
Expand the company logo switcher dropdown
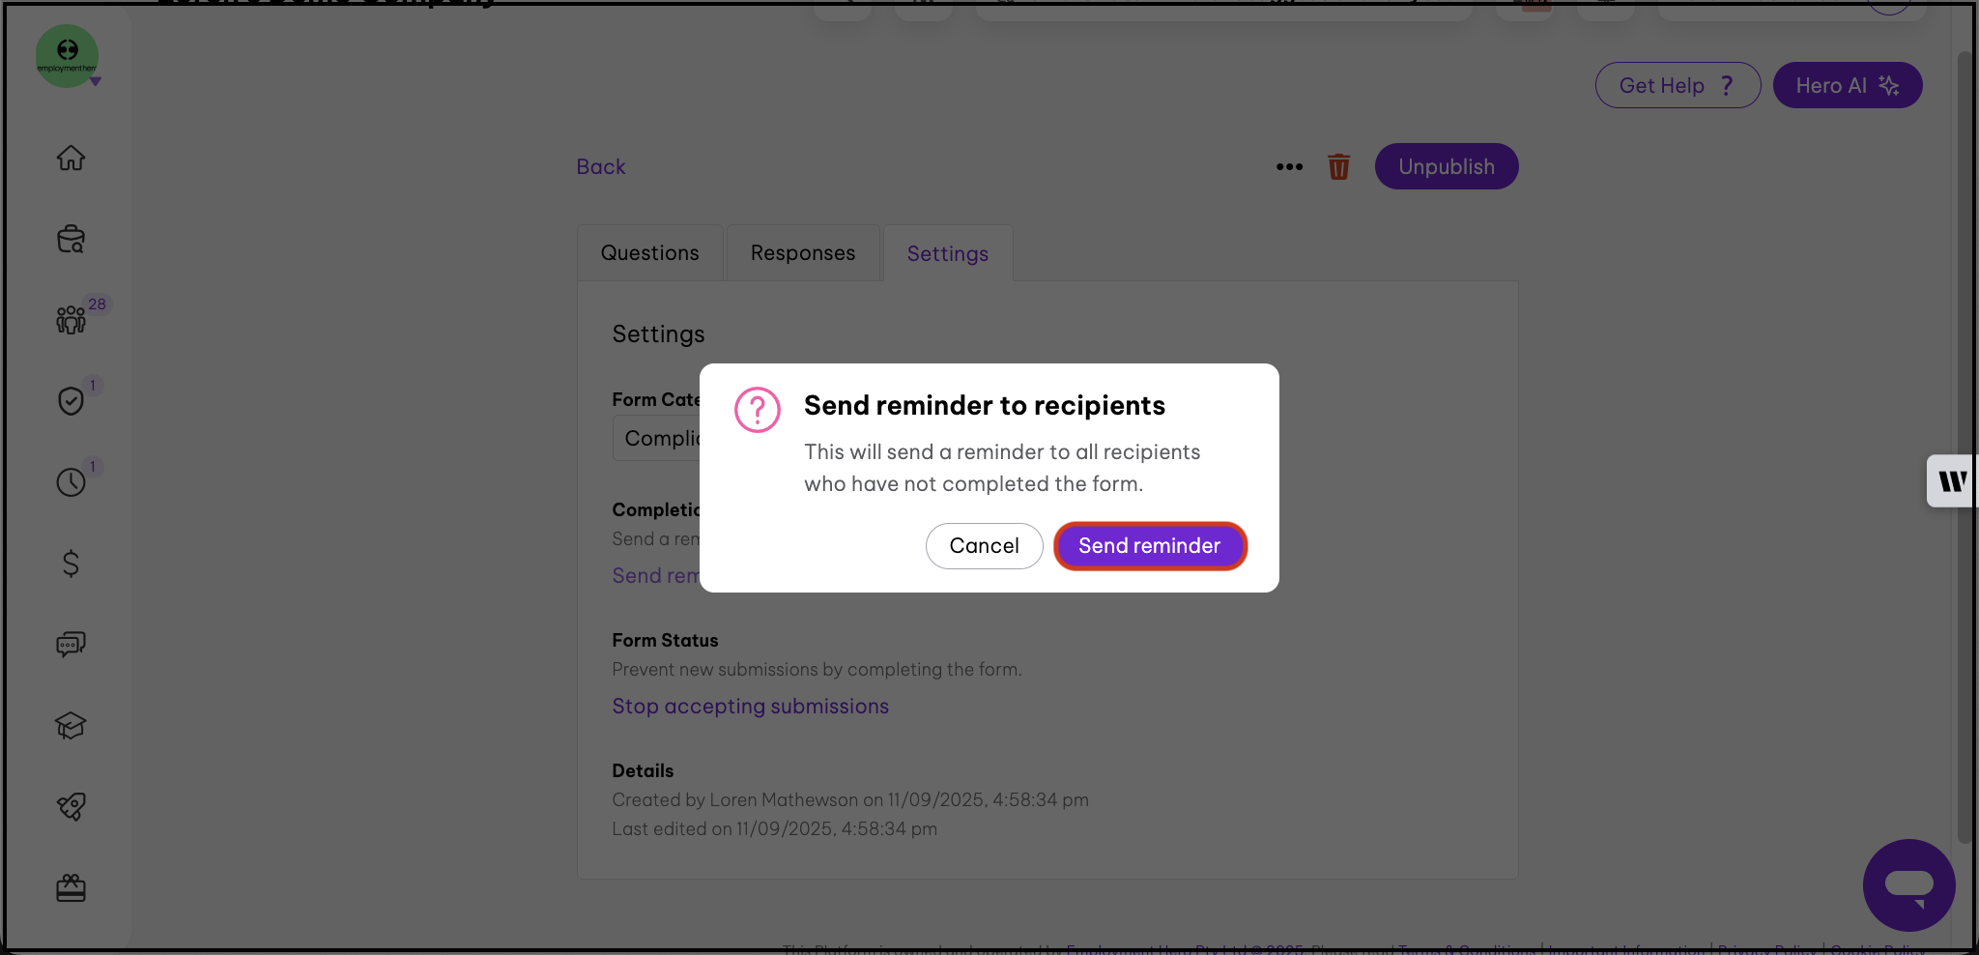(95, 82)
